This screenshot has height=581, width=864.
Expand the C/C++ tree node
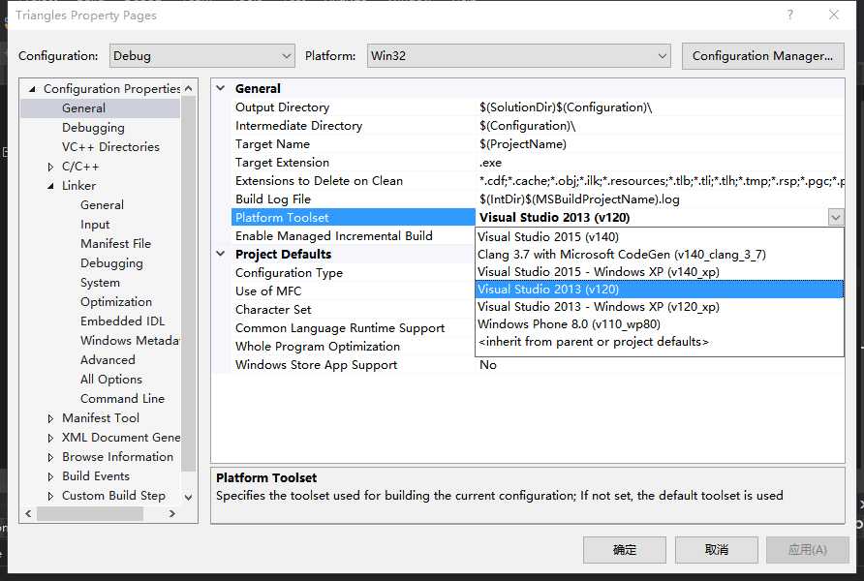click(x=50, y=167)
